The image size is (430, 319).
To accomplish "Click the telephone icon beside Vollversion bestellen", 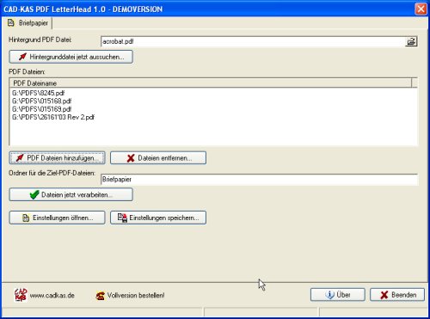I will tap(100, 296).
